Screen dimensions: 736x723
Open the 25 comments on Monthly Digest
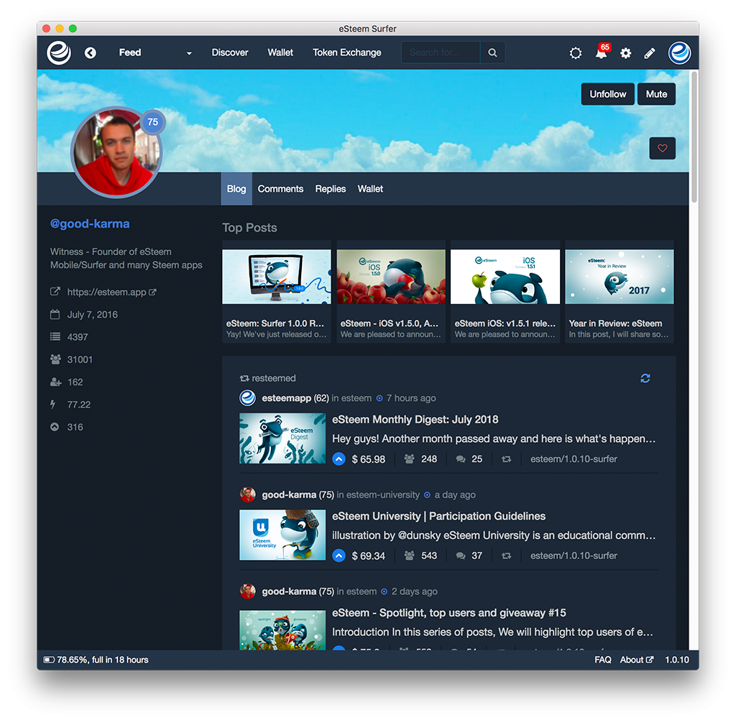pos(469,459)
